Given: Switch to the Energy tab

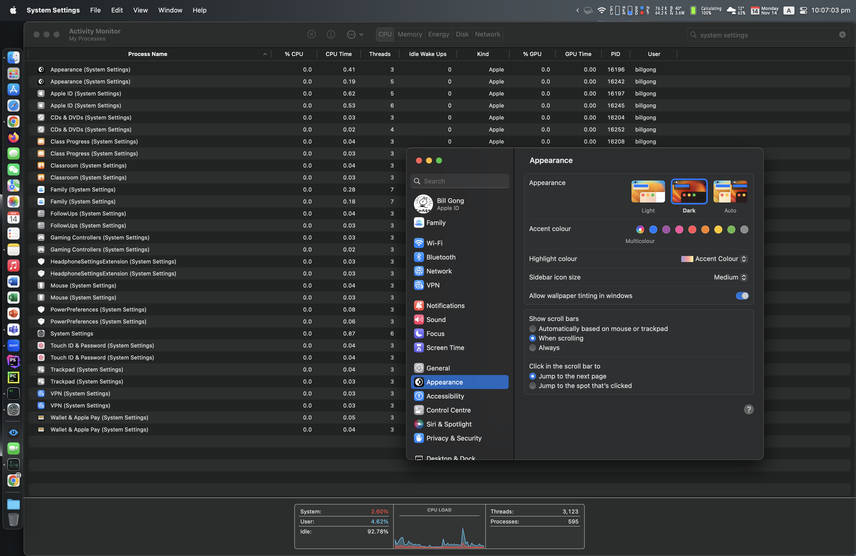Looking at the screenshot, I should pos(439,34).
